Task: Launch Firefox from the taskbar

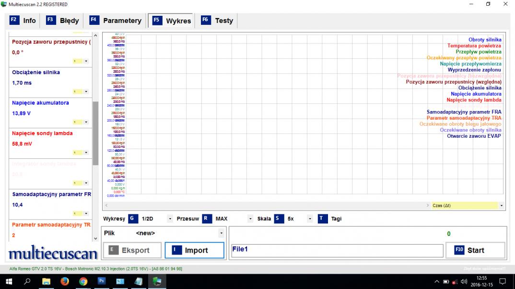Action: (65, 281)
